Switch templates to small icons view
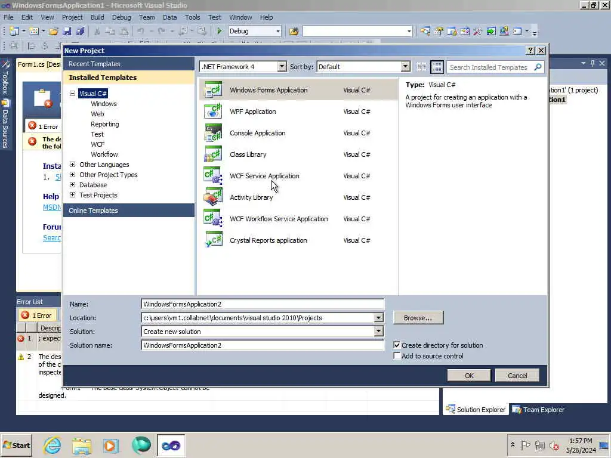 (x=421, y=67)
